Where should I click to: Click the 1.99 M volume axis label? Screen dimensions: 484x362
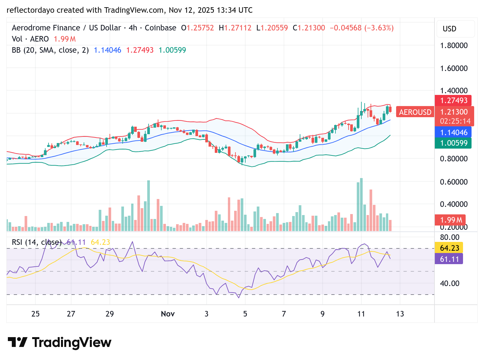(x=451, y=220)
